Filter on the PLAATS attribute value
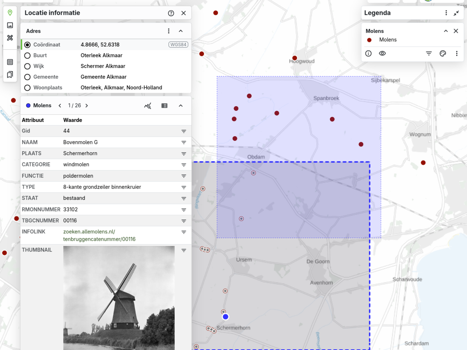This screenshot has height=350, width=467. [x=184, y=154]
